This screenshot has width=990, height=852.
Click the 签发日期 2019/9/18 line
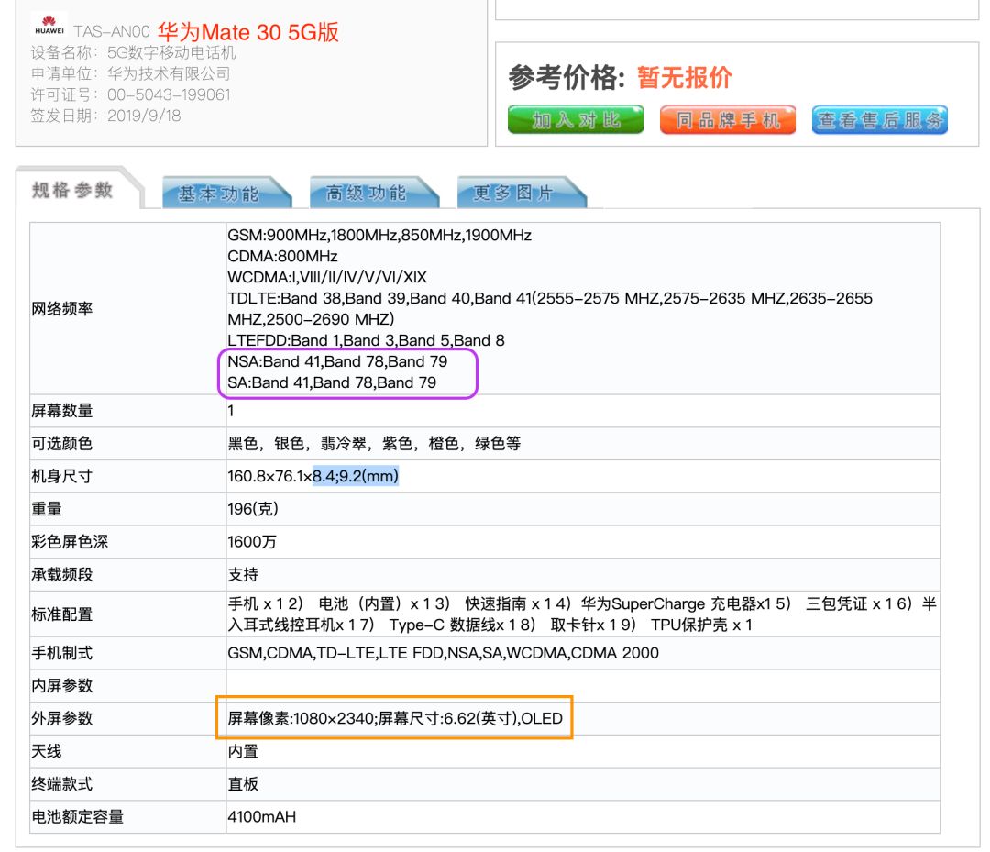(x=105, y=116)
